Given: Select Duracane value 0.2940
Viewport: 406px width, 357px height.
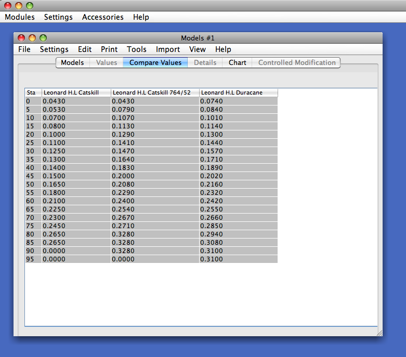Looking at the screenshot, I should (239, 234).
